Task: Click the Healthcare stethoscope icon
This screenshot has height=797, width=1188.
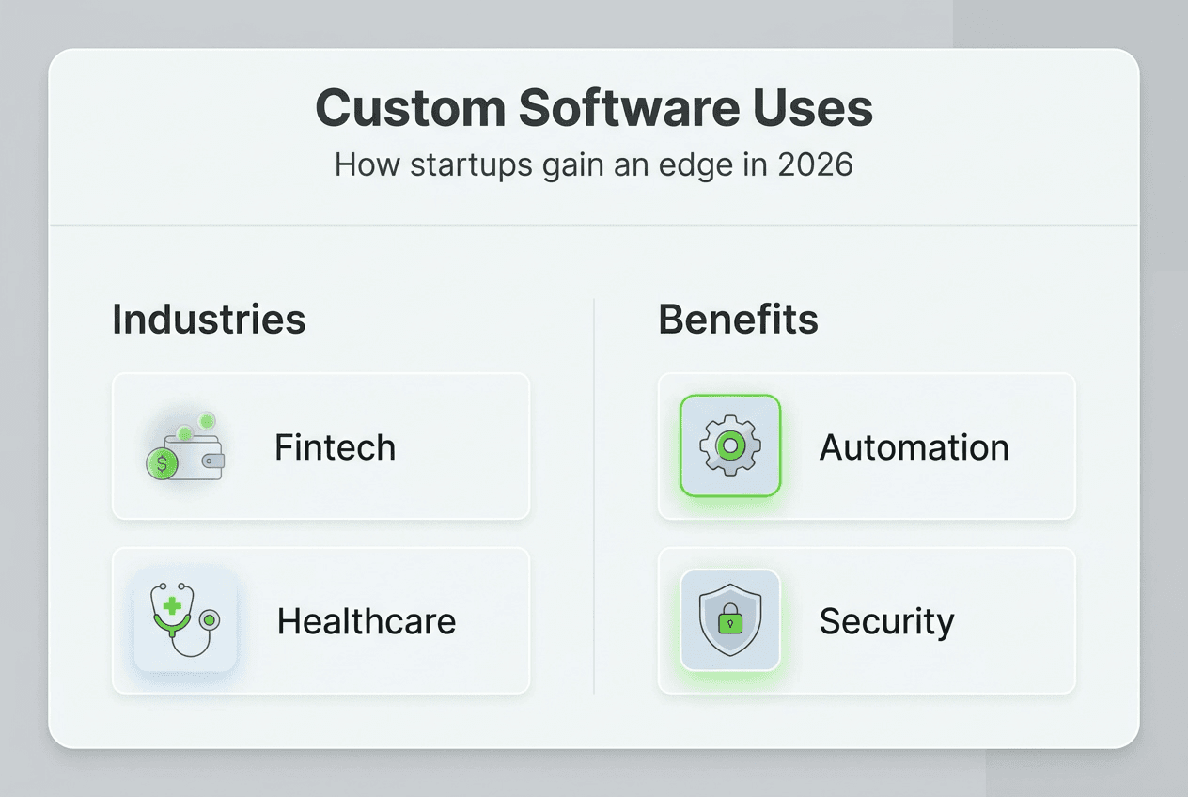Action: coord(184,621)
